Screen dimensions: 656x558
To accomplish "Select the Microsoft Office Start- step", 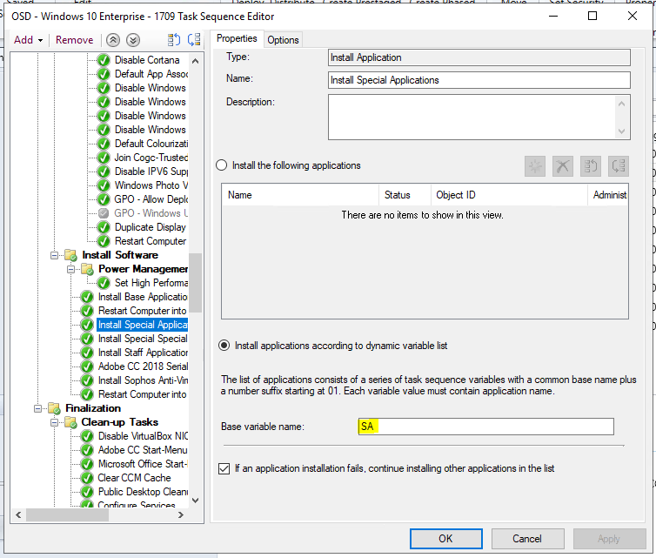I will pyautogui.click(x=143, y=464).
